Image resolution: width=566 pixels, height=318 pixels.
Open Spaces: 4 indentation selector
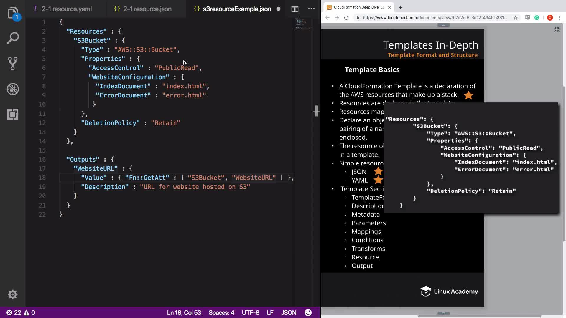point(221,312)
